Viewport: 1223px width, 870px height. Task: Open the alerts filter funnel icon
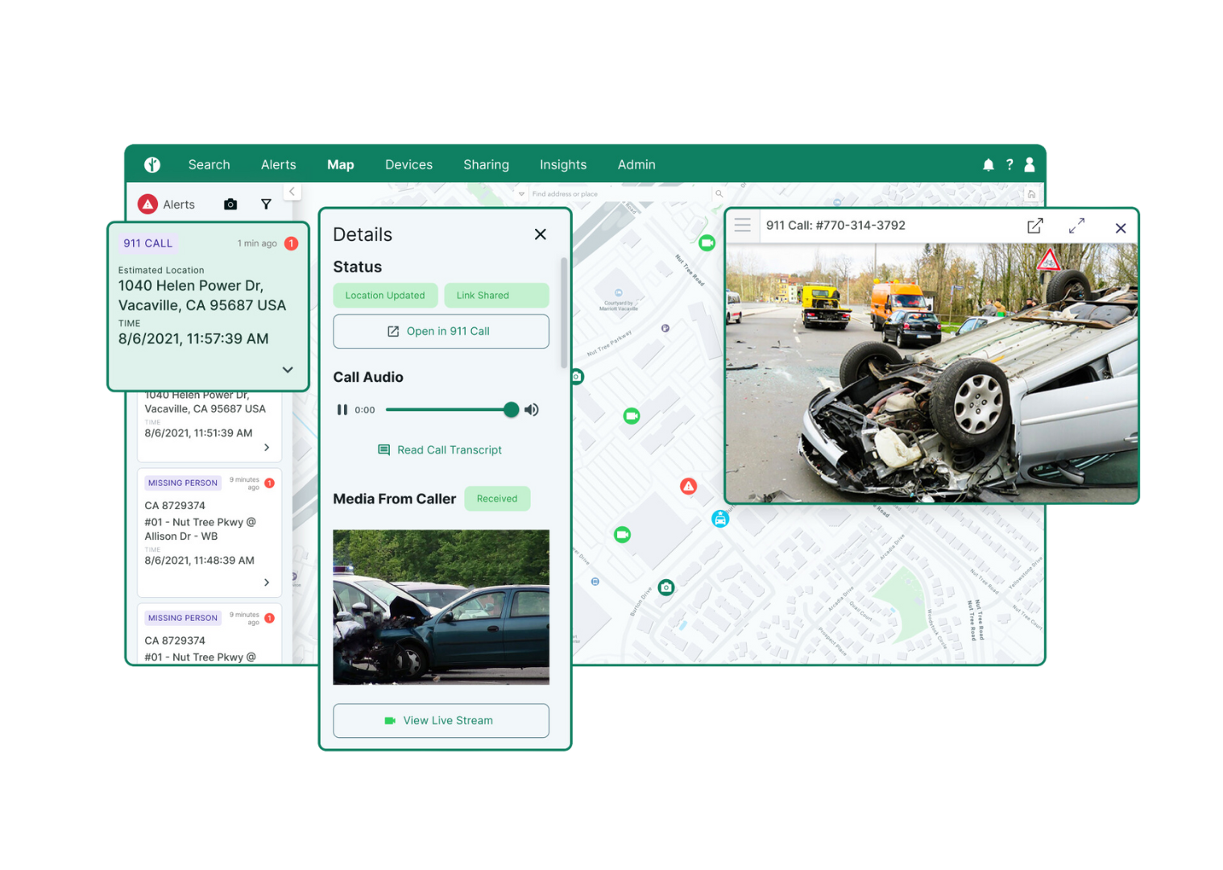tap(266, 205)
